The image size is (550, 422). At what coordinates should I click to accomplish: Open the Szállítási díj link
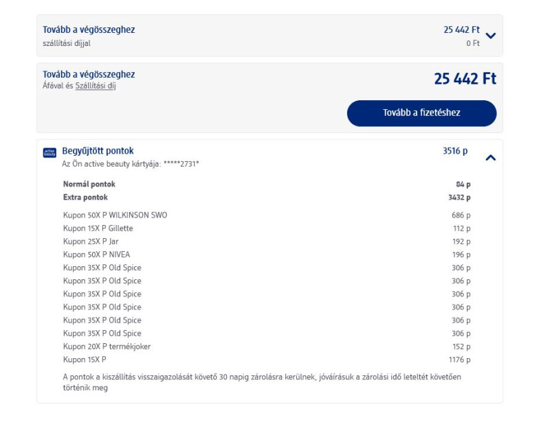96,86
